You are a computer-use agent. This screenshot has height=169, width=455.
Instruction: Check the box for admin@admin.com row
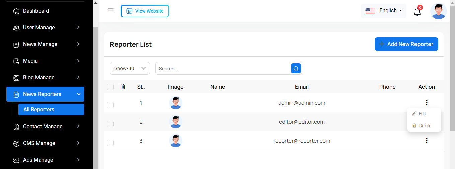pos(110,105)
